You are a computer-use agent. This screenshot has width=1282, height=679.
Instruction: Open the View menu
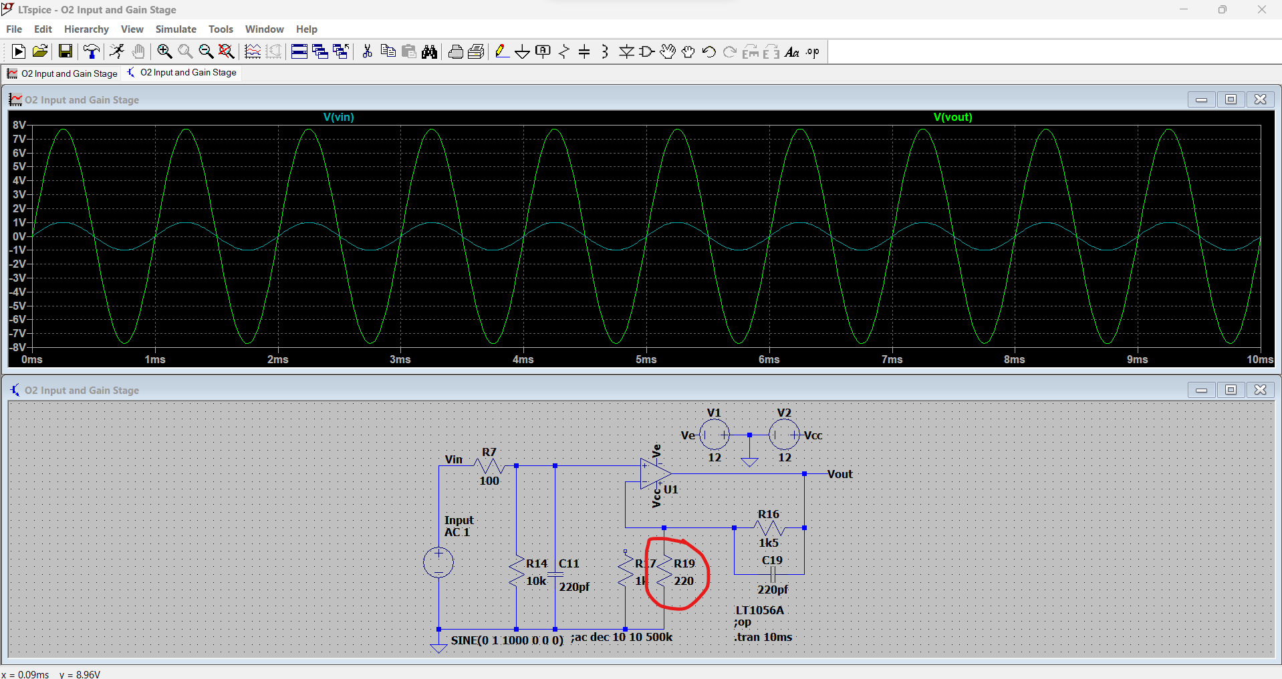tap(132, 29)
